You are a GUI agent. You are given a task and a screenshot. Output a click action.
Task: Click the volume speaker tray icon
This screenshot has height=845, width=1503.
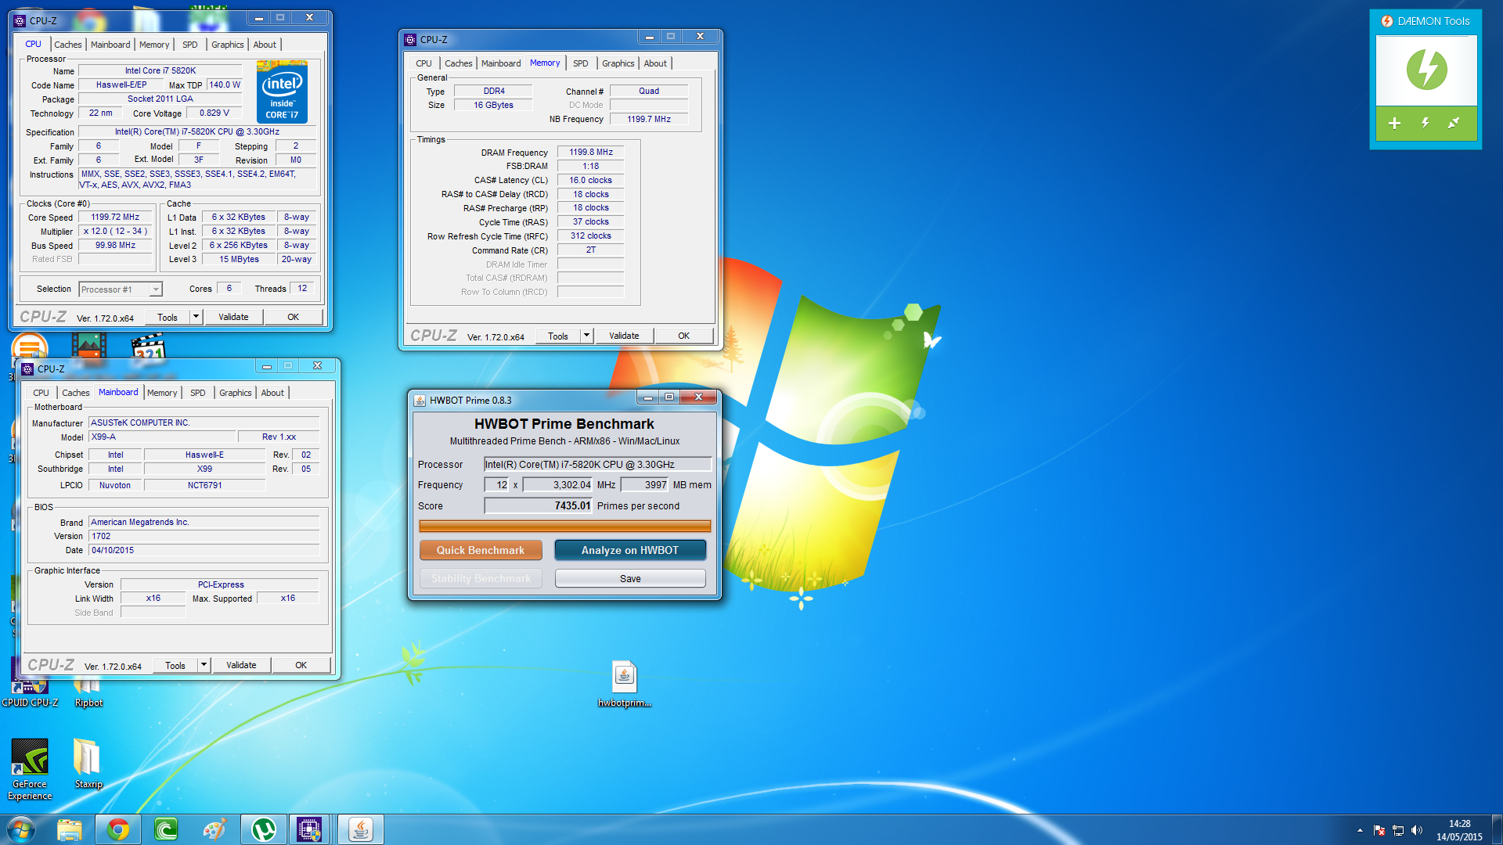[x=1417, y=830]
